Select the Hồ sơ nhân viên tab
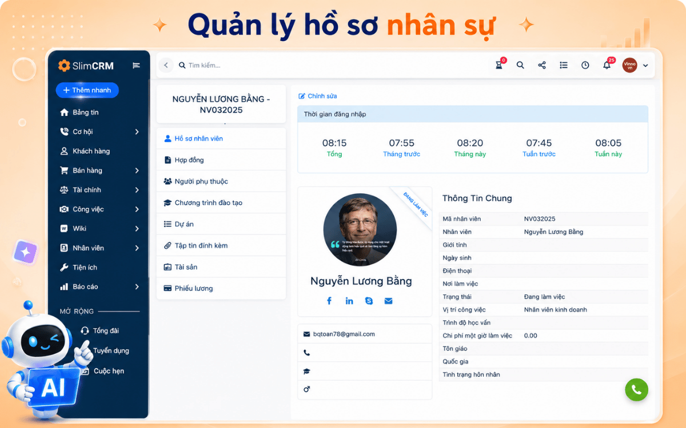 point(221,139)
